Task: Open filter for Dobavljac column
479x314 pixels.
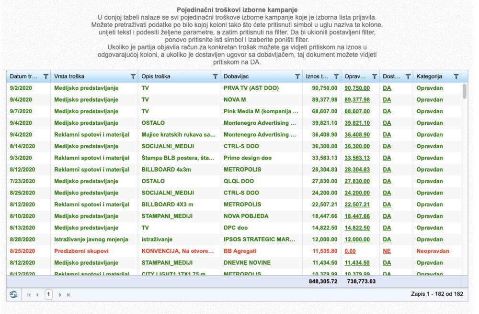Action: tap(297, 76)
